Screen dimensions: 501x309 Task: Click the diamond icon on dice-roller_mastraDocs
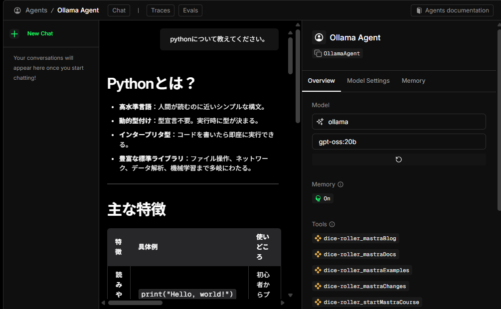[x=318, y=254]
